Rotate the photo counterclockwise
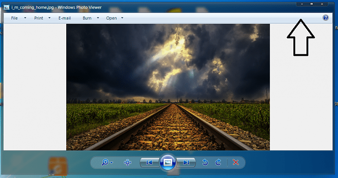Image resolution: width=338 pixels, height=178 pixels. (x=205, y=162)
